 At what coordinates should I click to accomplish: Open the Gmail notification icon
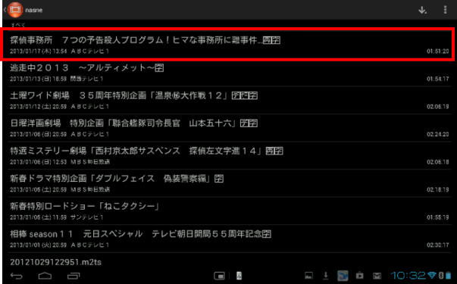377,276
